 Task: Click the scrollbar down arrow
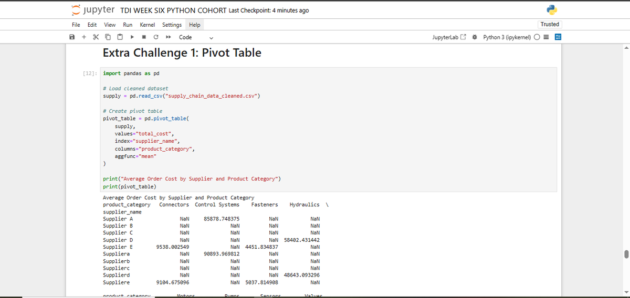(626, 292)
